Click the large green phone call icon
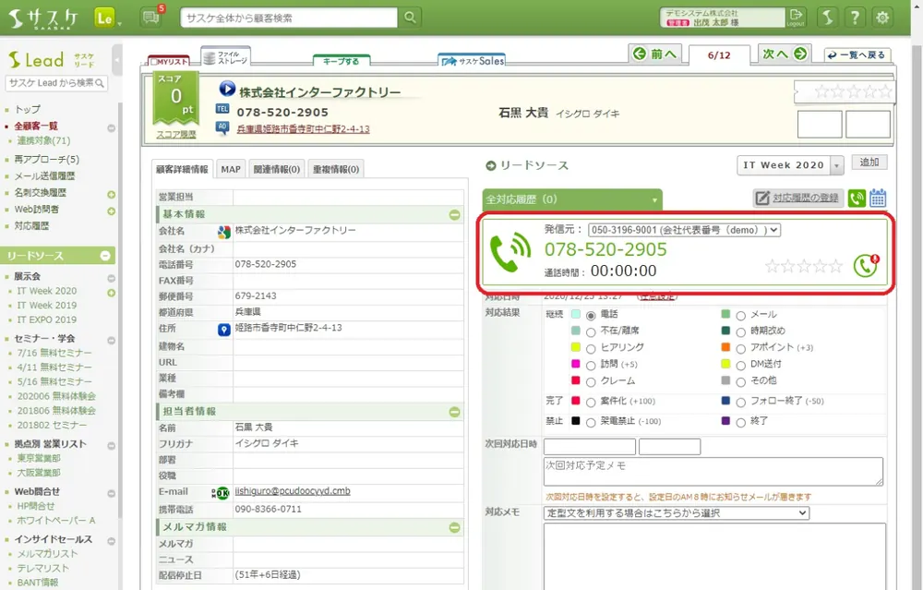Screen dimensions: 923x590 coord(509,253)
